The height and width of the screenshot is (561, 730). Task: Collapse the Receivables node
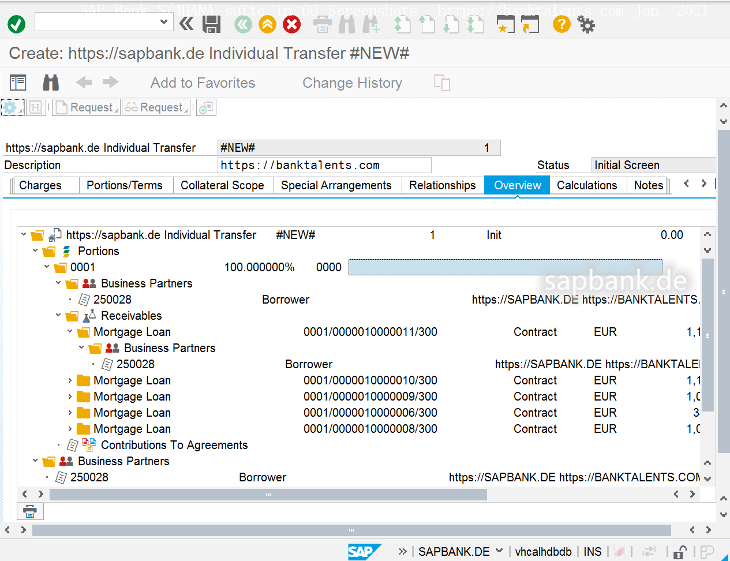tap(58, 315)
